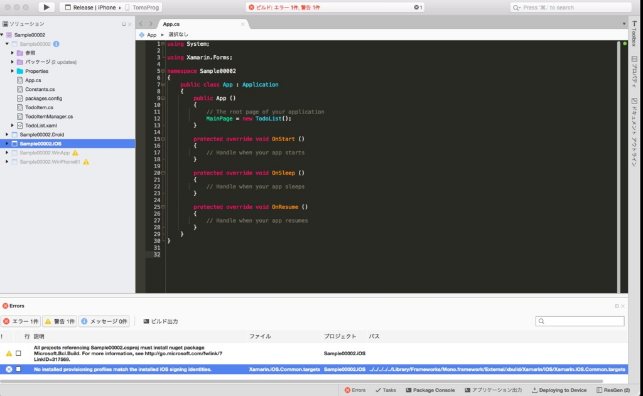Image resolution: width=643 pixels, height=396 pixels.
Task: Navigate forward with the right arrow
Action: click(151, 24)
